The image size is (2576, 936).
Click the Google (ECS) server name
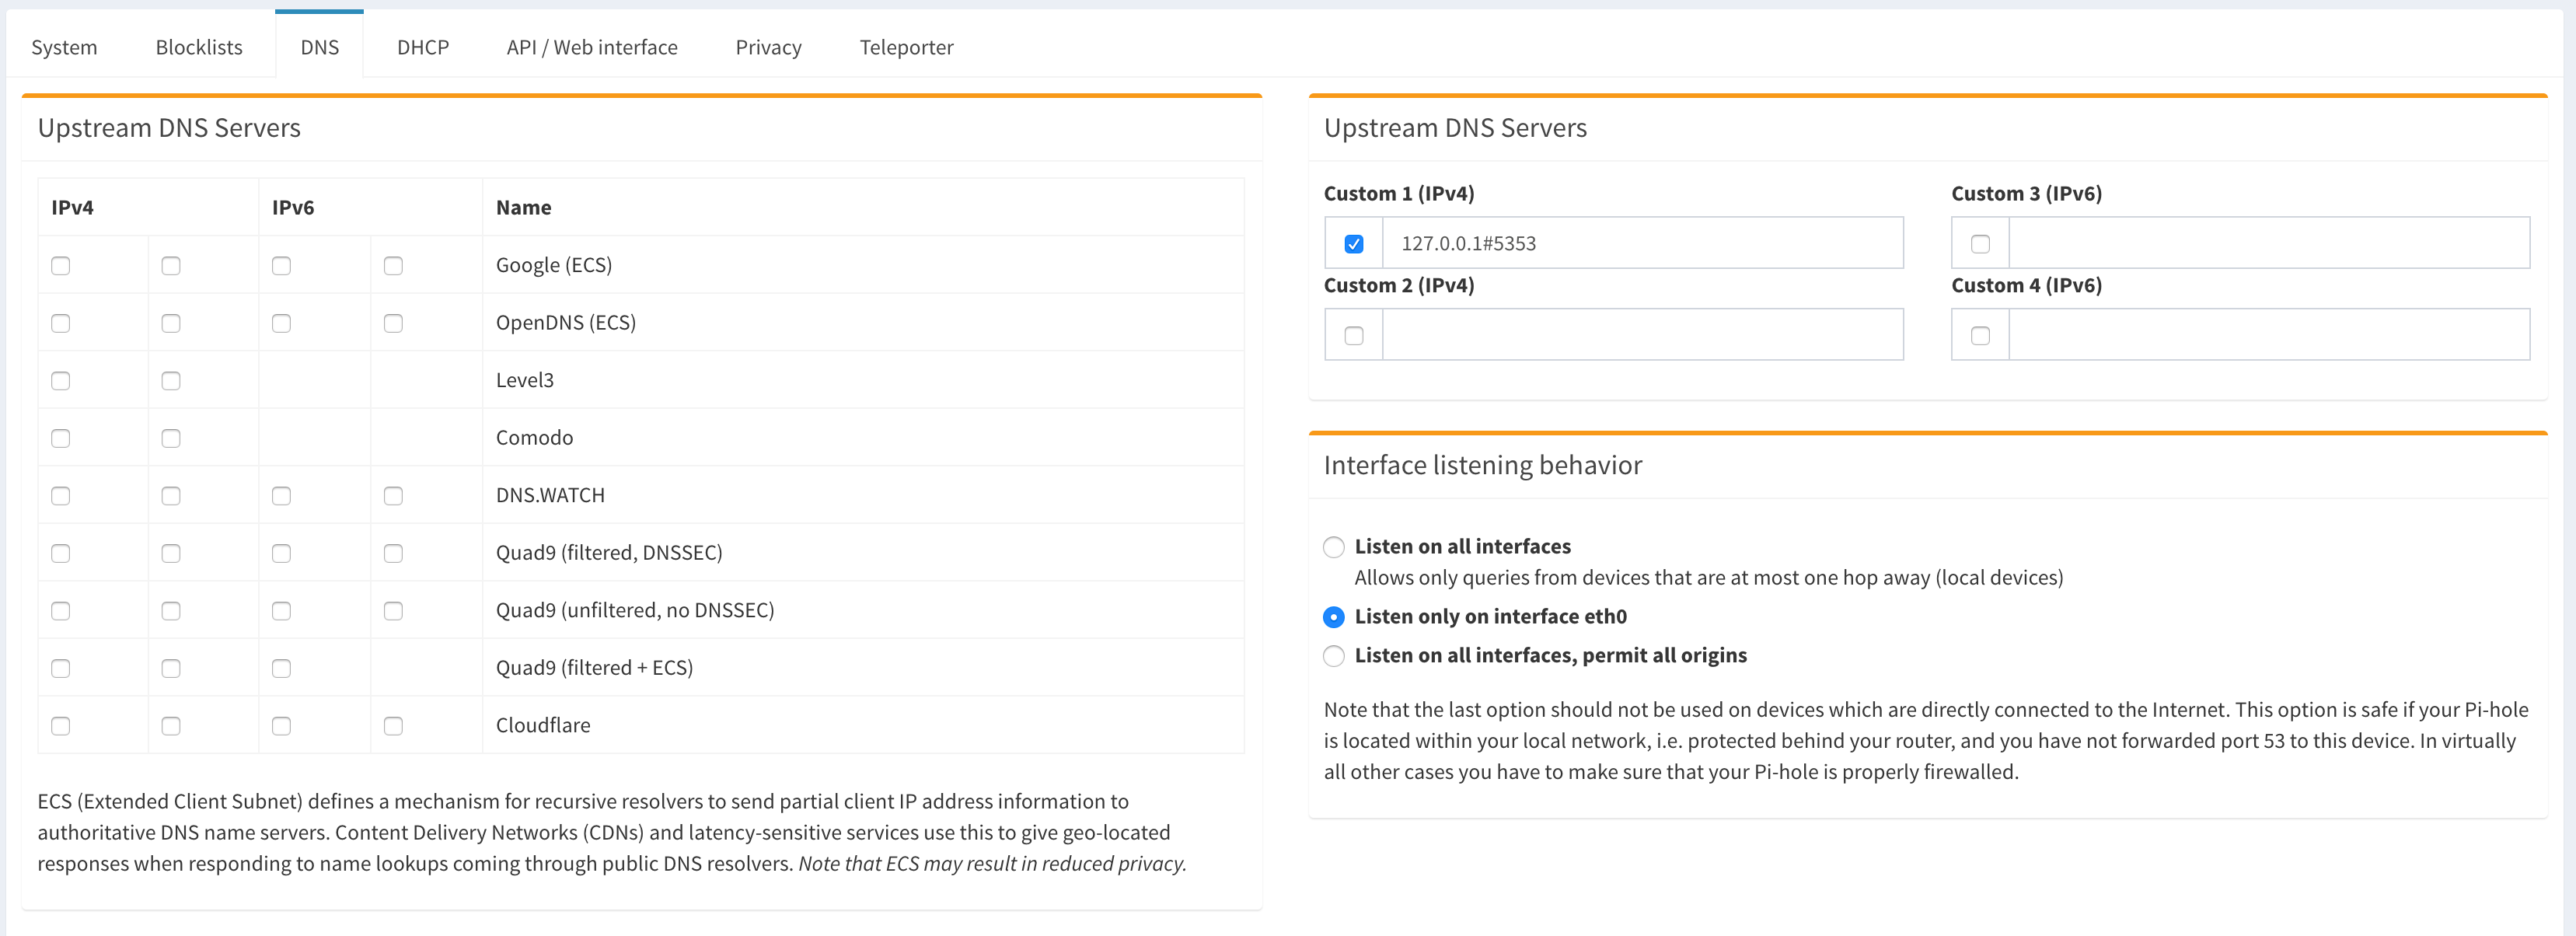pyautogui.click(x=554, y=265)
